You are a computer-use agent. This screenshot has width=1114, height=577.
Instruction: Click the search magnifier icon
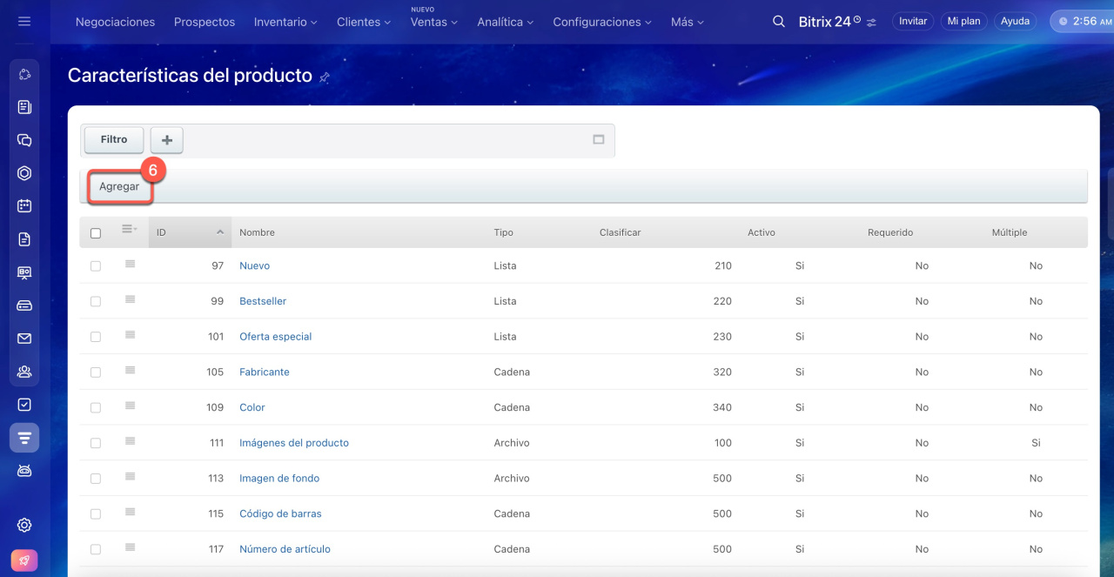click(779, 22)
